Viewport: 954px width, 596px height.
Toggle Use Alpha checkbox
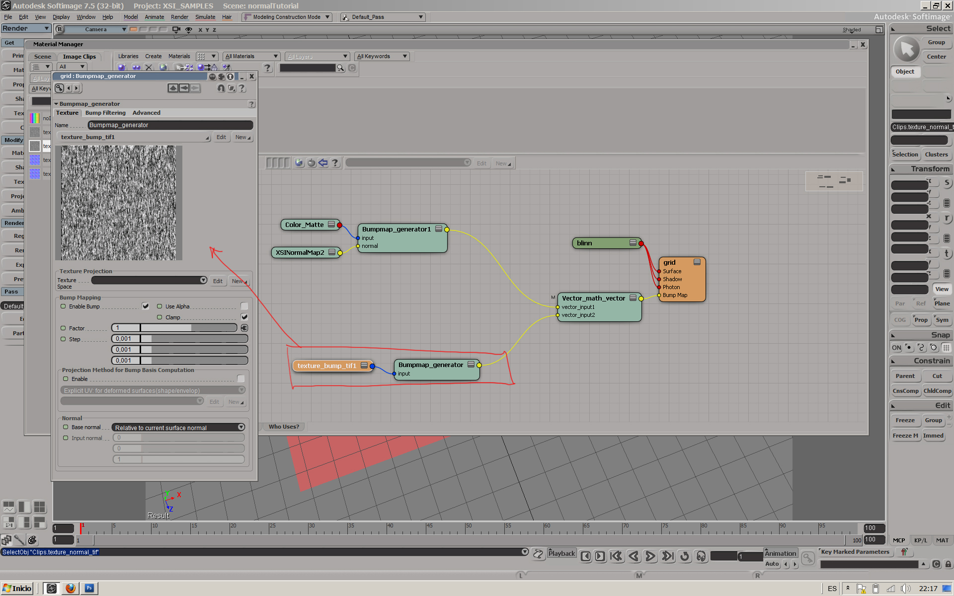(x=244, y=306)
